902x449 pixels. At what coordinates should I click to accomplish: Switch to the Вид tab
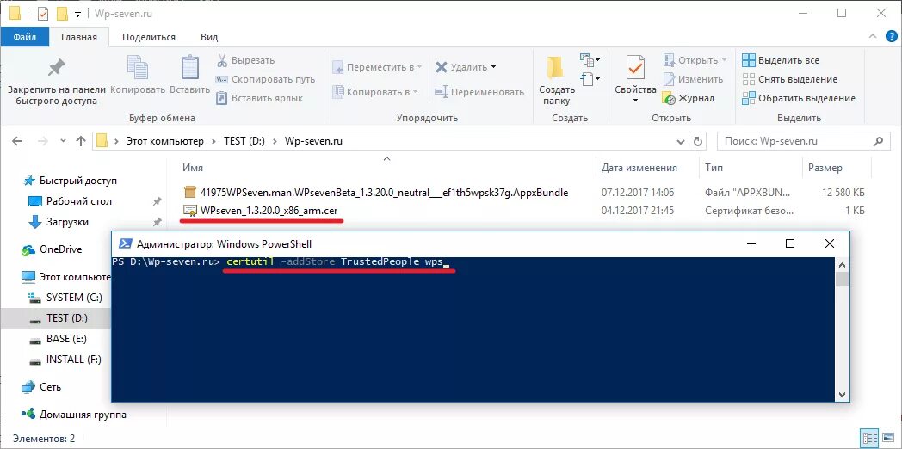click(209, 37)
